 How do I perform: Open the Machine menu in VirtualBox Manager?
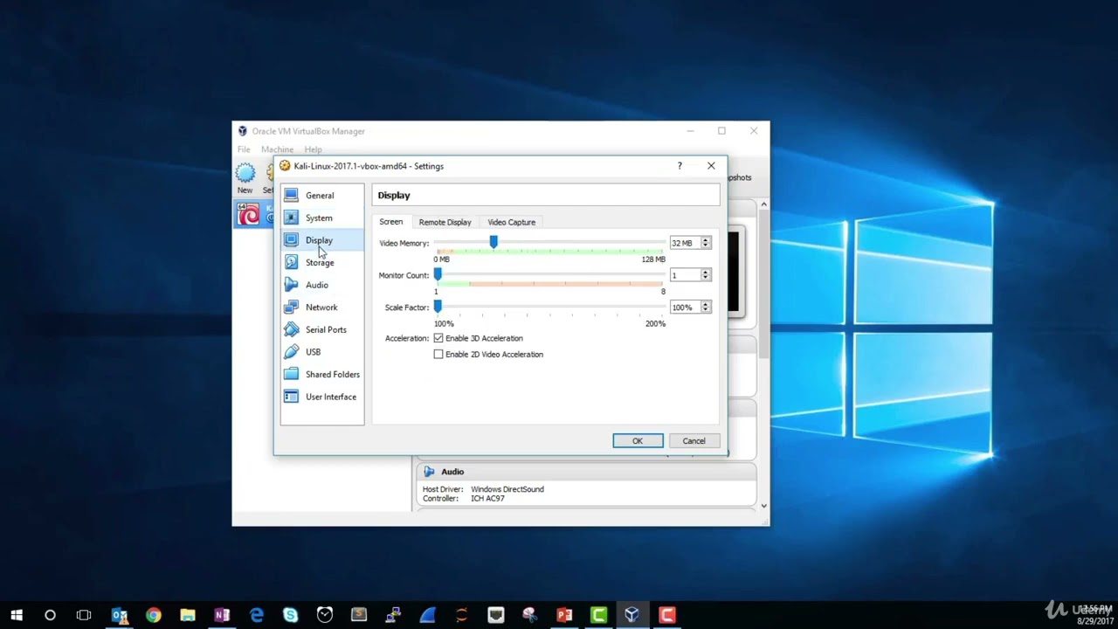(x=277, y=149)
